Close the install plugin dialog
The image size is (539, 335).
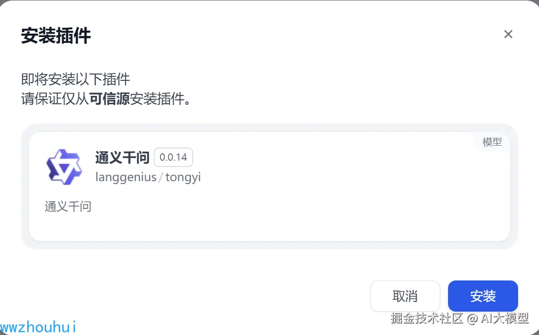click(x=508, y=34)
